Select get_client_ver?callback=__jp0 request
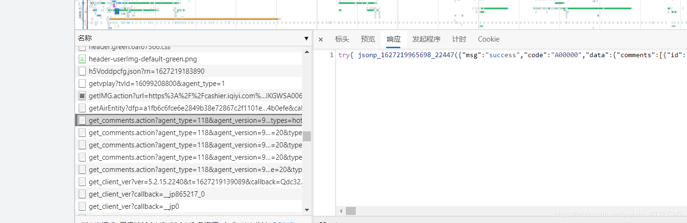 (x=189, y=206)
